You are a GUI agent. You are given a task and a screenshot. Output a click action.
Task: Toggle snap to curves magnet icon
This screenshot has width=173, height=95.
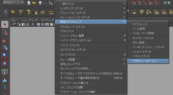click(x=139, y=3)
